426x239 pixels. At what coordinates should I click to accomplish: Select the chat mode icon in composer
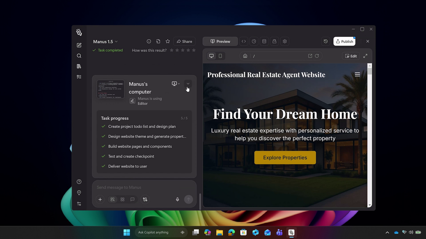132,199
